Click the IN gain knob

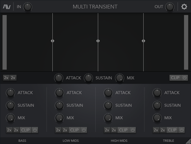click(x=28, y=7)
